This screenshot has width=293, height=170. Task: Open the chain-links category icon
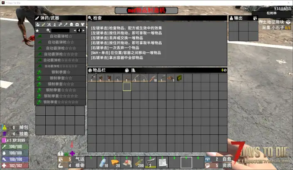click(60, 24)
